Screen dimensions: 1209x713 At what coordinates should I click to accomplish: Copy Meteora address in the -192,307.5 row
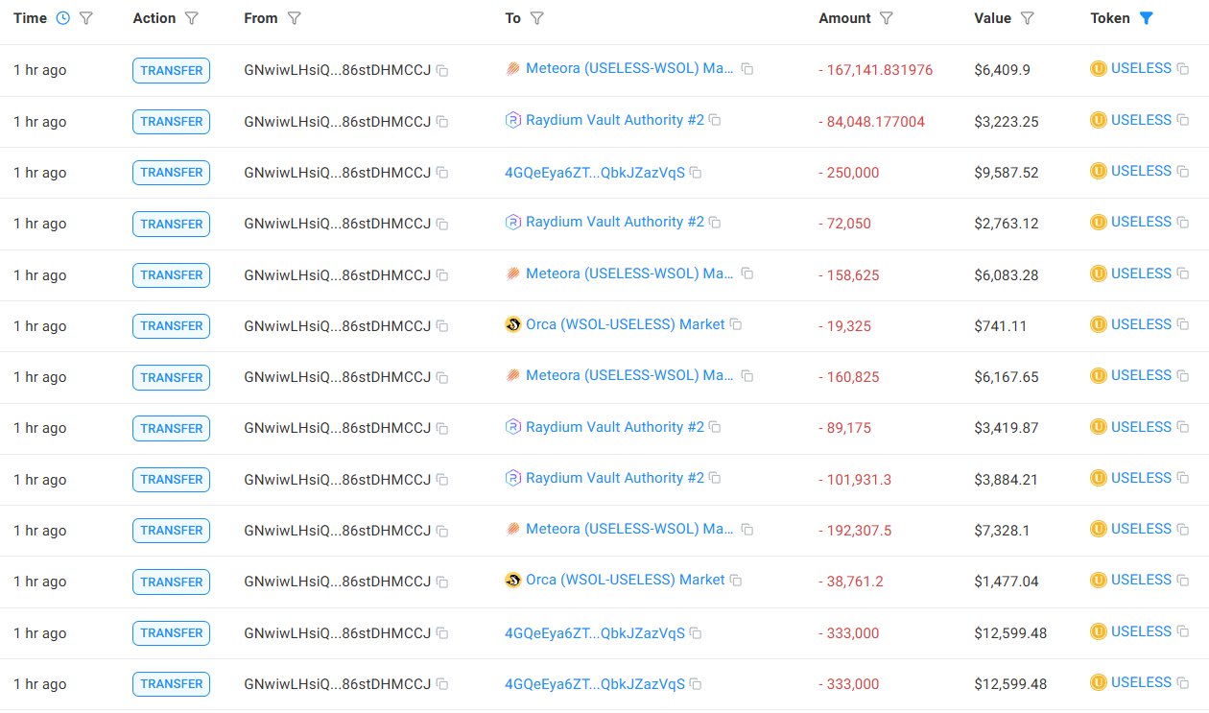tap(747, 530)
